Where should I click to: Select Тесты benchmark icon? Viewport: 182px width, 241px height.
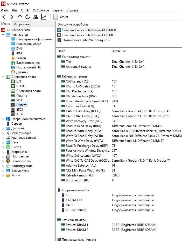click(8, 175)
